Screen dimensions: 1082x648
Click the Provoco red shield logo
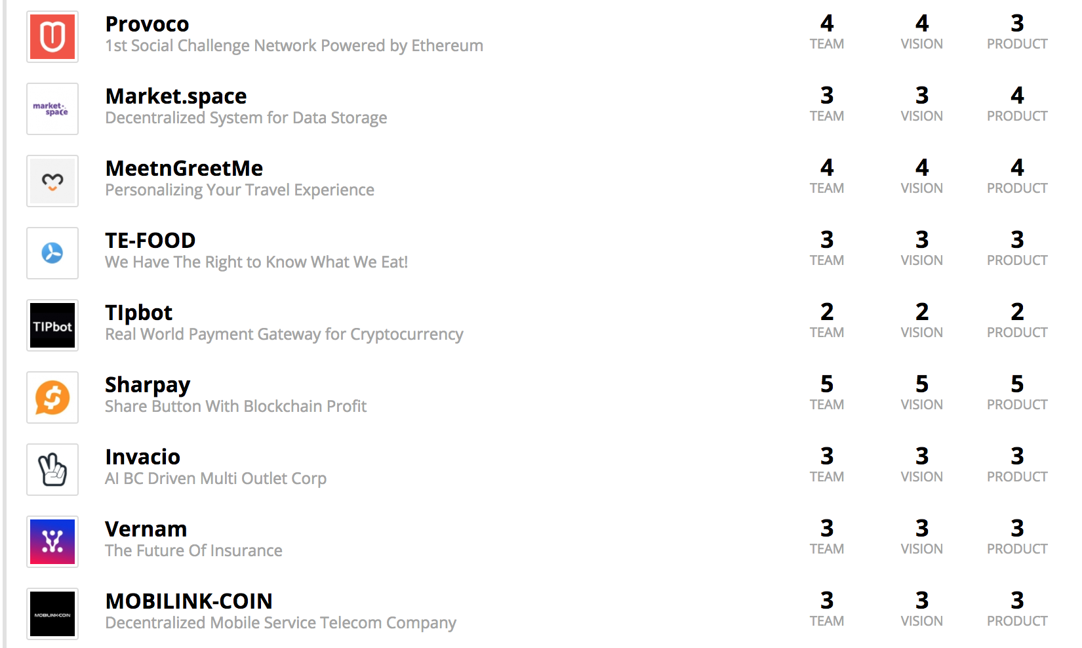click(52, 37)
